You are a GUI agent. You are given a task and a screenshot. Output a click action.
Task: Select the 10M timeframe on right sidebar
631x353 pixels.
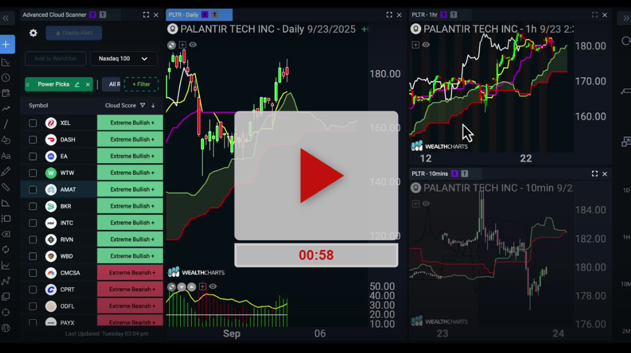coord(626,284)
